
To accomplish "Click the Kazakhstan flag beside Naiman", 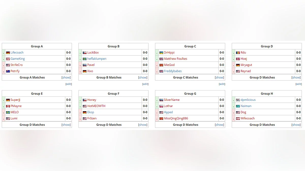I will click(x=238, y=106).
